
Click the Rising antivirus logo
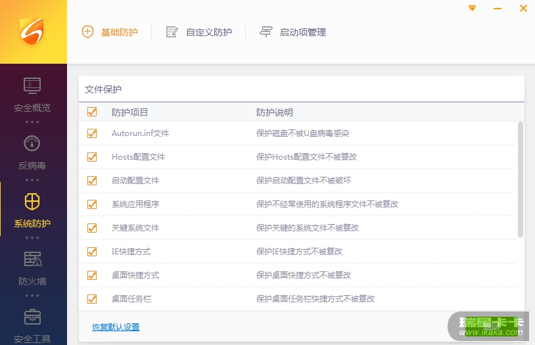click(32, 31)
